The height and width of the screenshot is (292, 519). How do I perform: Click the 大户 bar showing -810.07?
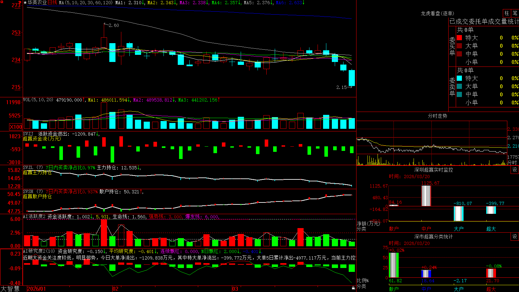pos(459,213)
